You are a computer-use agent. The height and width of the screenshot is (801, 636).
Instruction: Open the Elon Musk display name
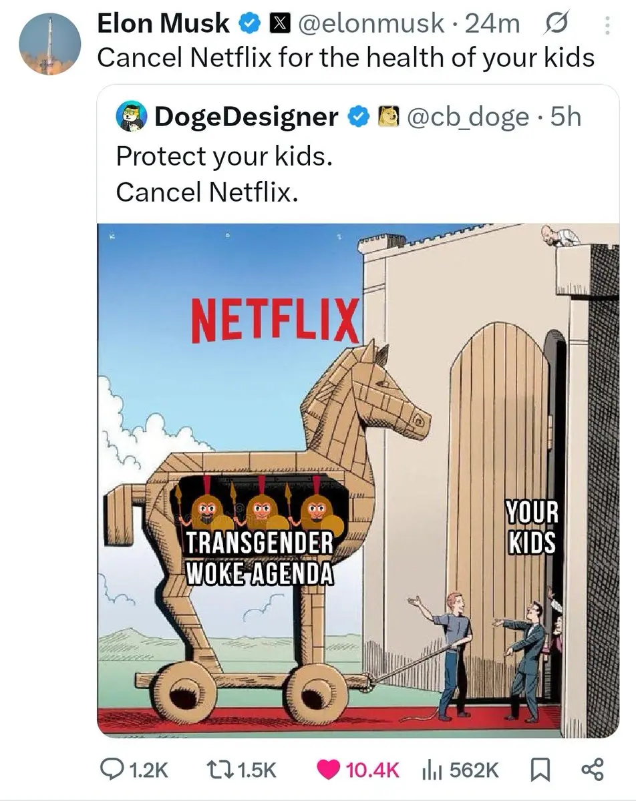163,24
